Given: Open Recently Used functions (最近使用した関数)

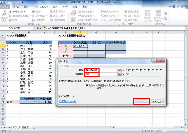Looking at the screenshot, I should 20,16.
